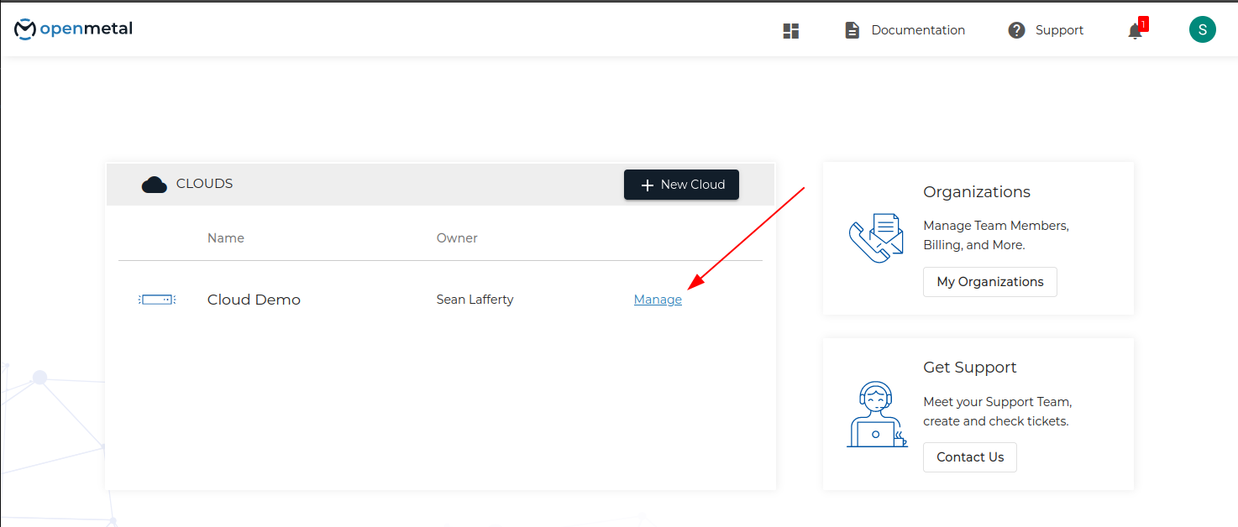Open the Documentation menu item
The height and width of the screenshot is (527, 1238).
pyautogui.click(x=917, y=30)
